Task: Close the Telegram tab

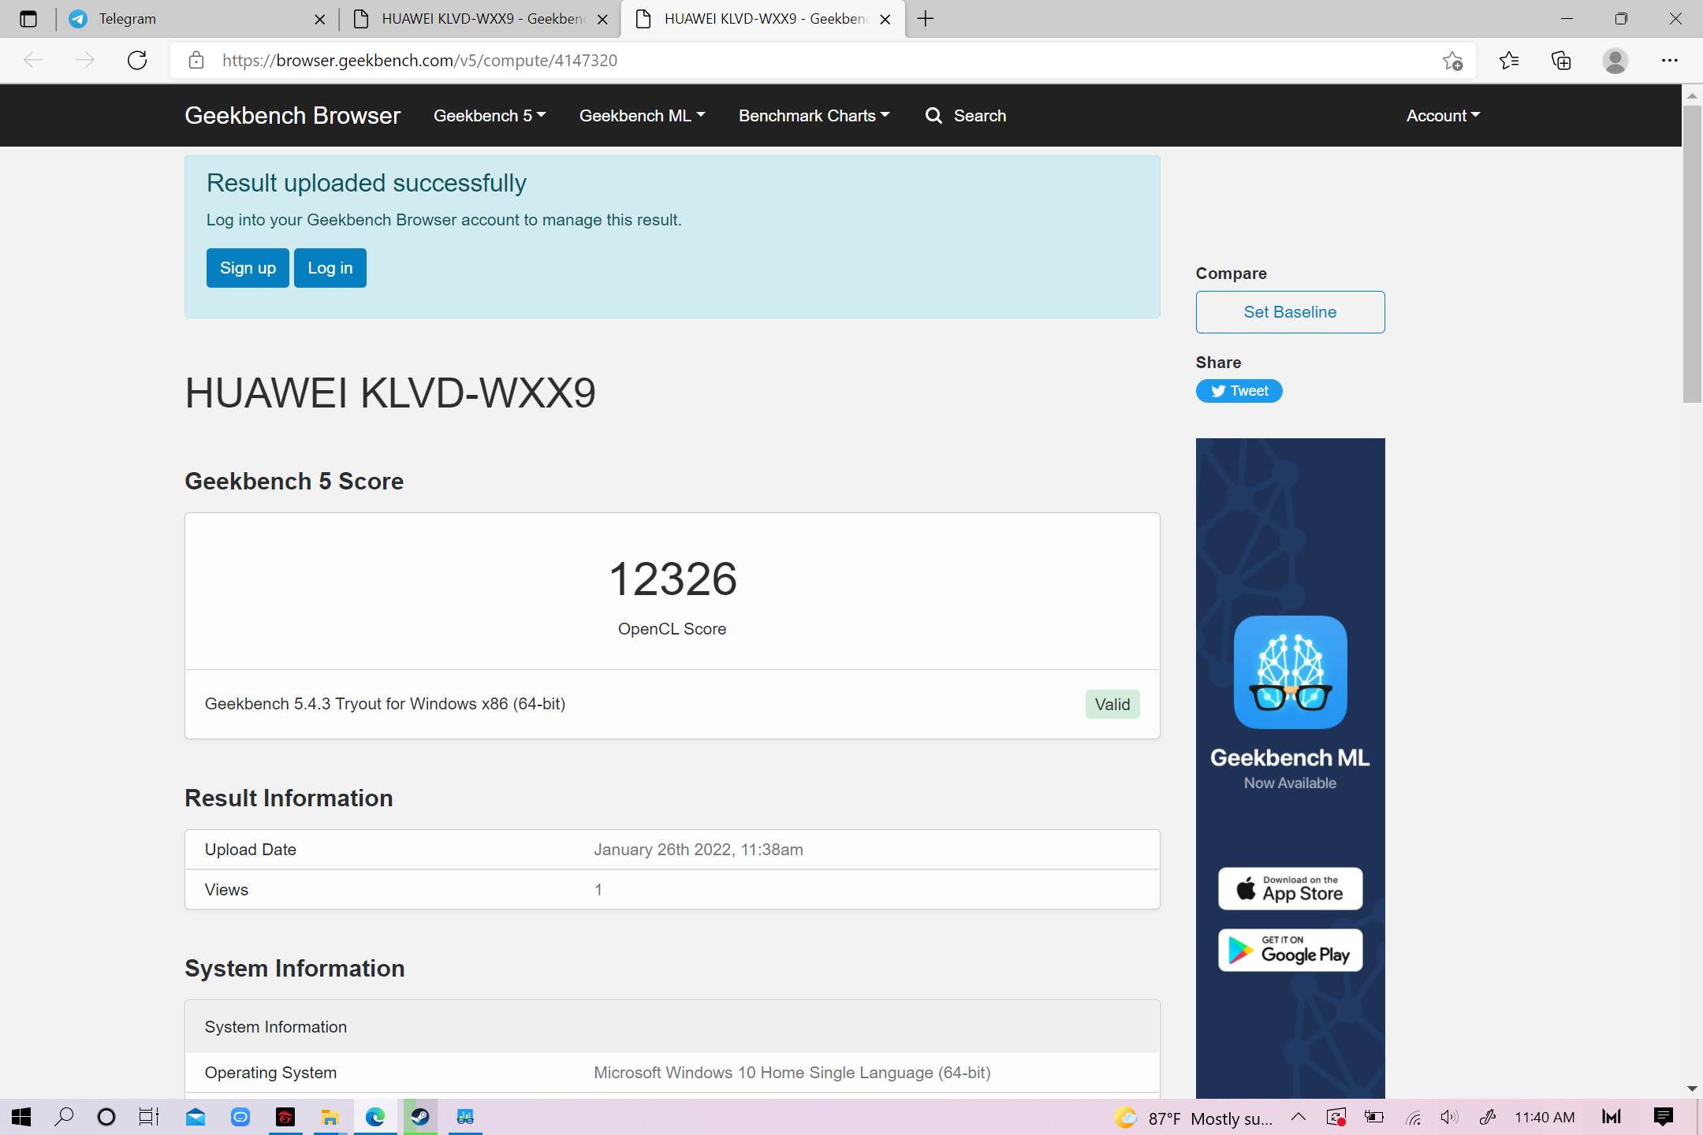Action: tap(319, 20)
